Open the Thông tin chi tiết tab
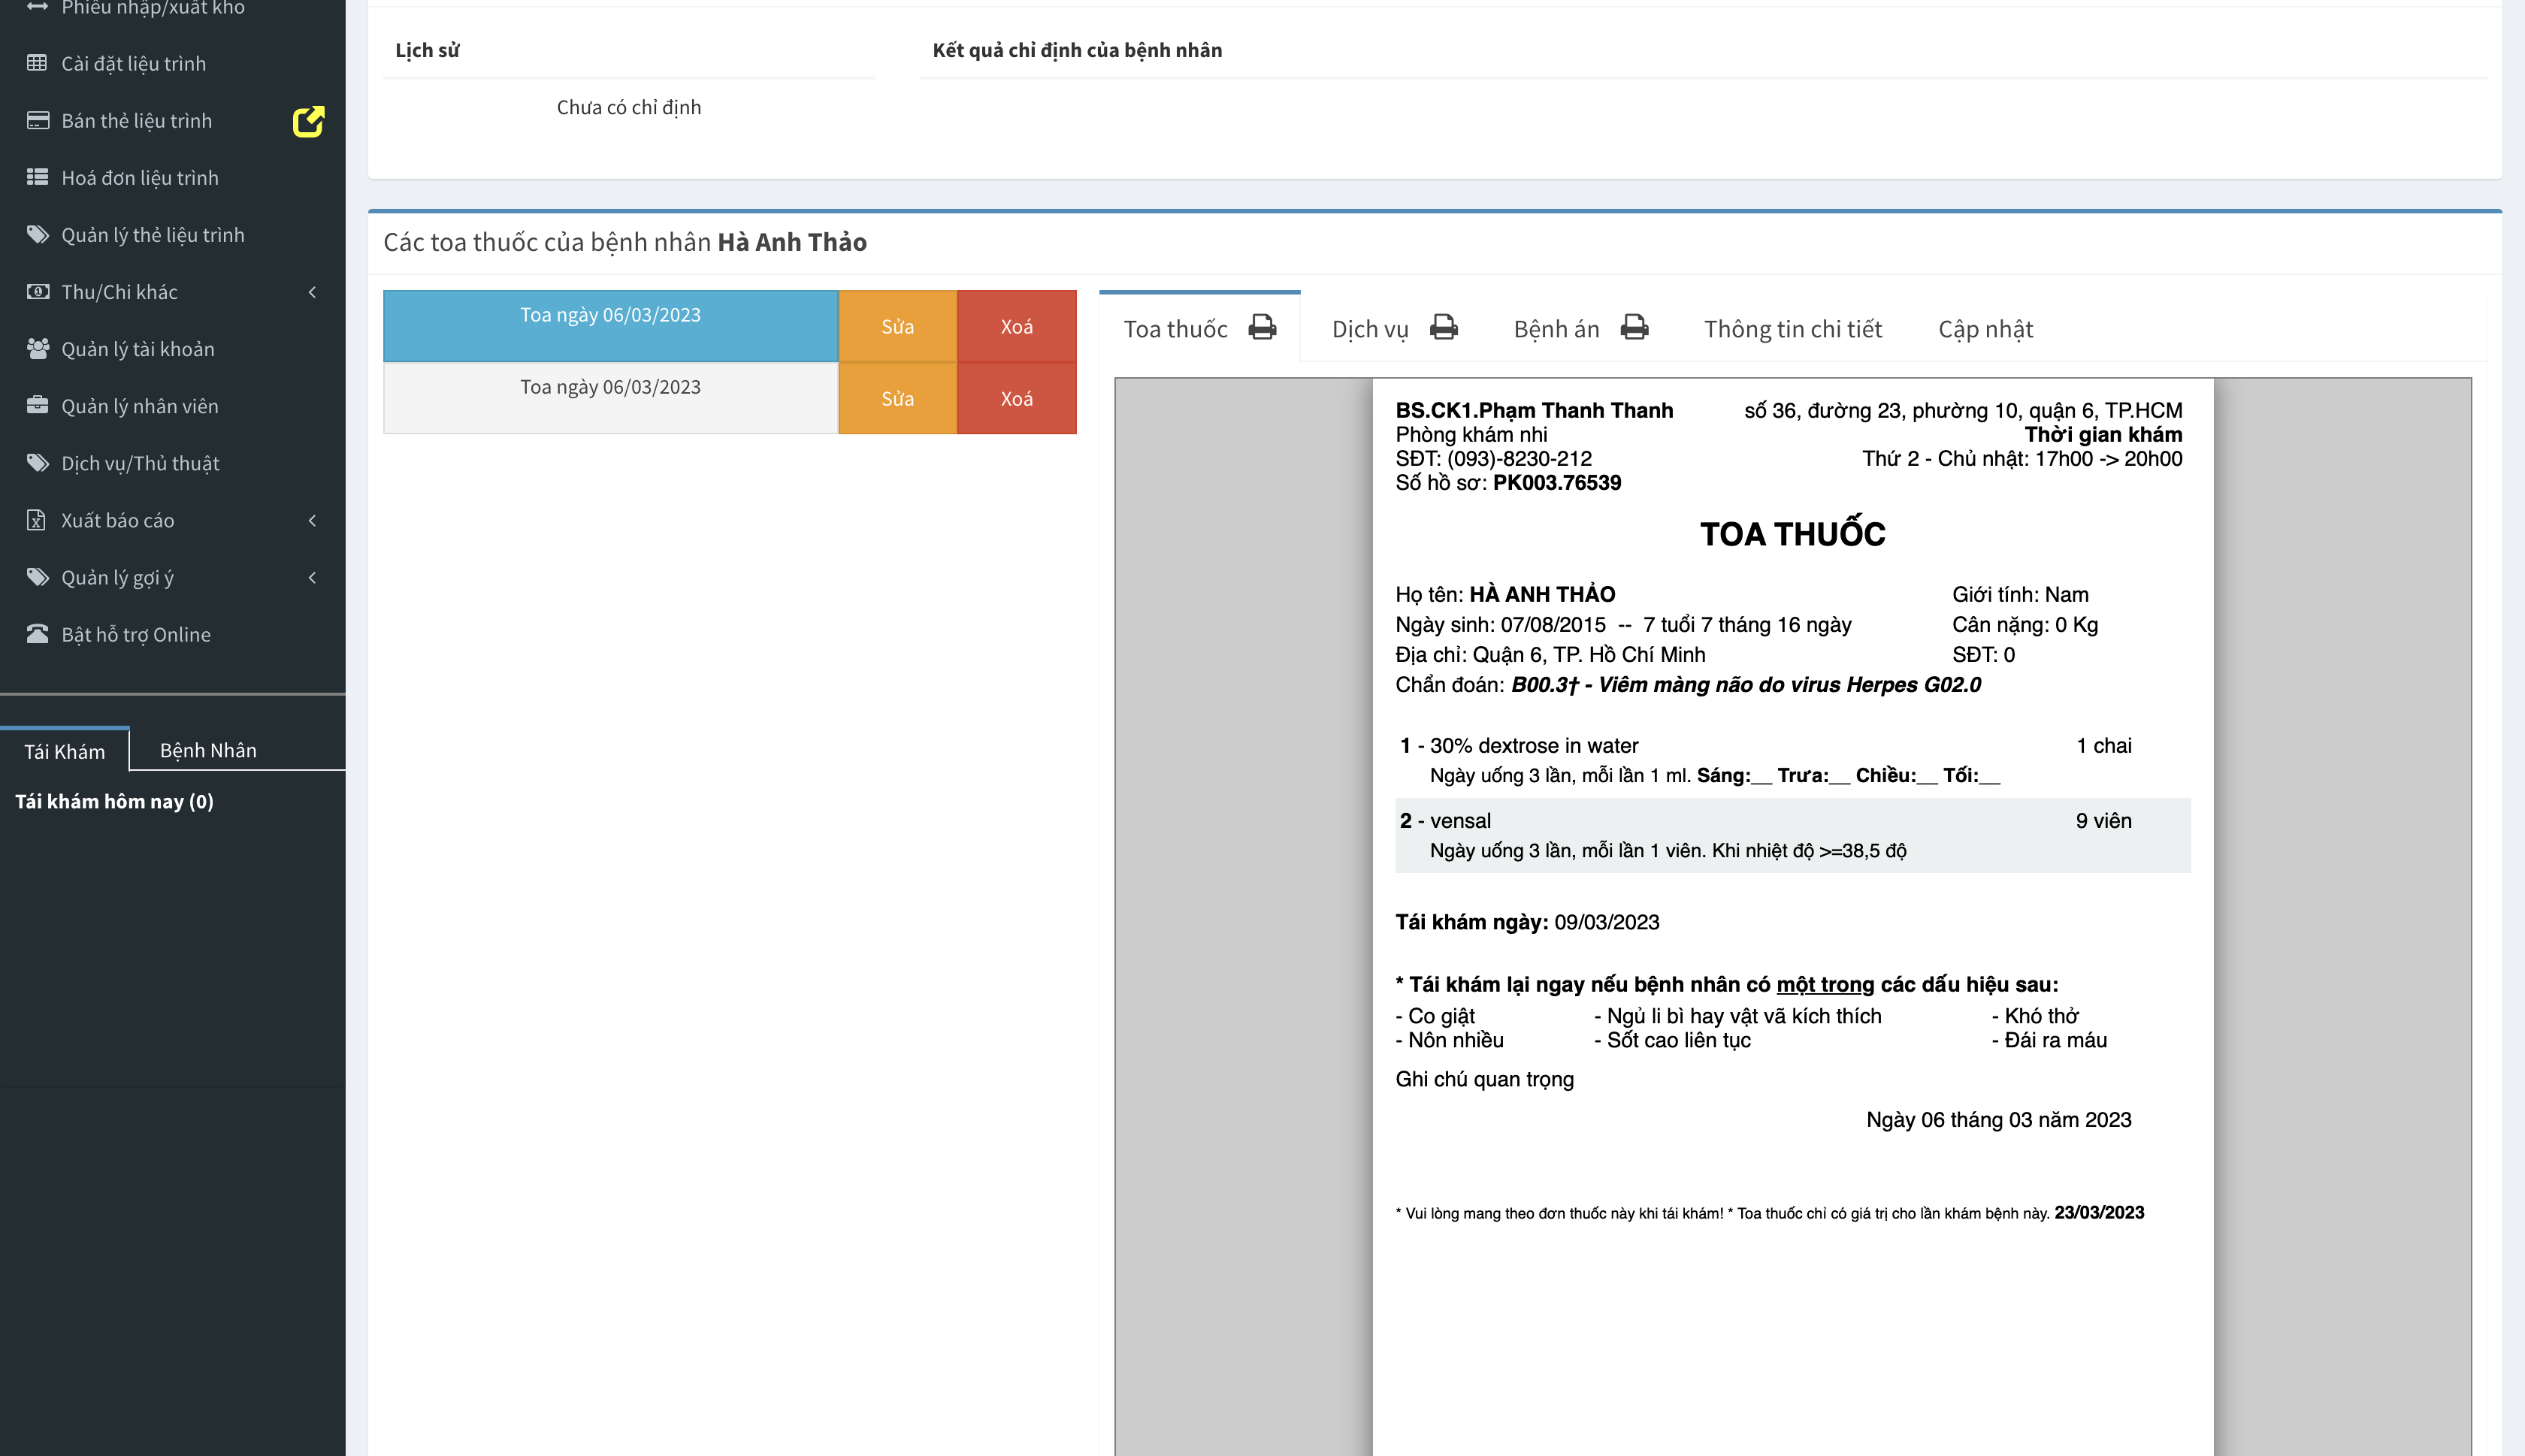This screenshot has height=1456, width=2525. (x=1793, y=329)
